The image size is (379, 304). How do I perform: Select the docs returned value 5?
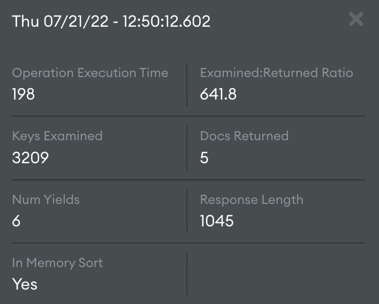coord(204,157)
